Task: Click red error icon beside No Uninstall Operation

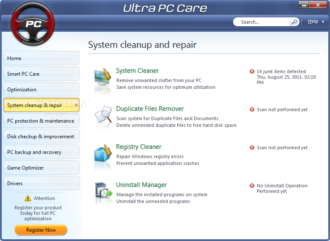Action: click(252, 186)
